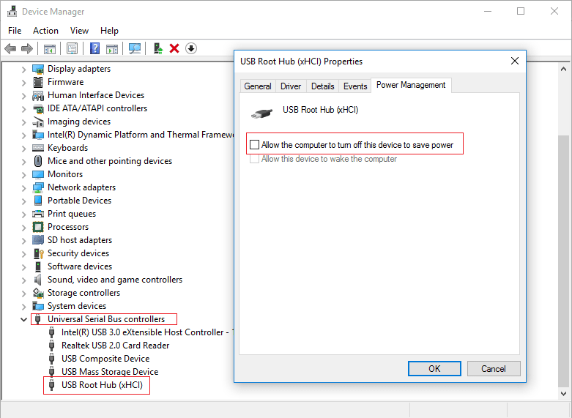Close the USB Root Hub Properties dialog
Screen dimensions: 572x418
515,61
